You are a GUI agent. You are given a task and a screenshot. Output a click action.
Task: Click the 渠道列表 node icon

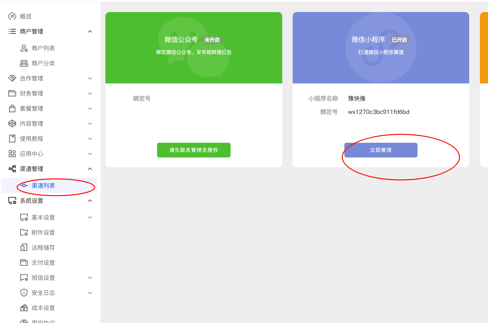(x=24, y=185)
